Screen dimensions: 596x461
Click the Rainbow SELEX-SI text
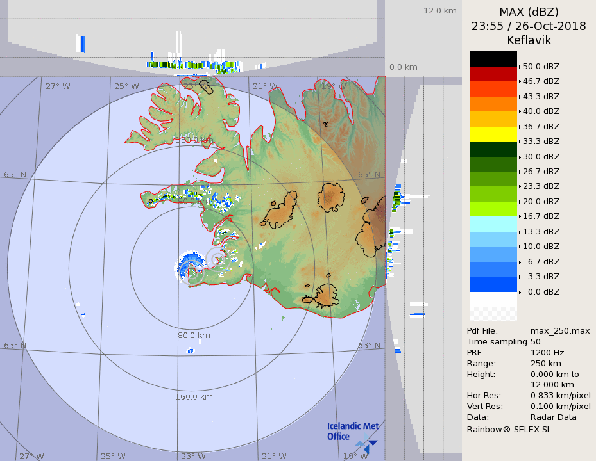507,429
